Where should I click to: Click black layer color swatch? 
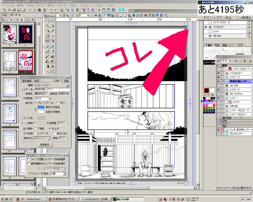[x=206, y=91]
